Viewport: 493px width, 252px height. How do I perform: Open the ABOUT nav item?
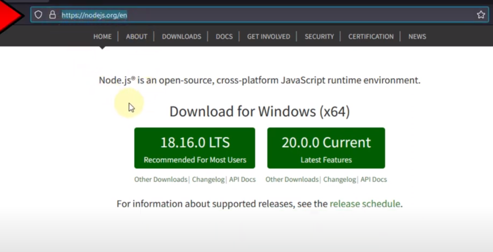point(137,37)
